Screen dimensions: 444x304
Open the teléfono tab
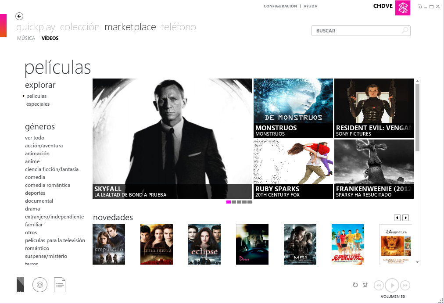[179, 27]
